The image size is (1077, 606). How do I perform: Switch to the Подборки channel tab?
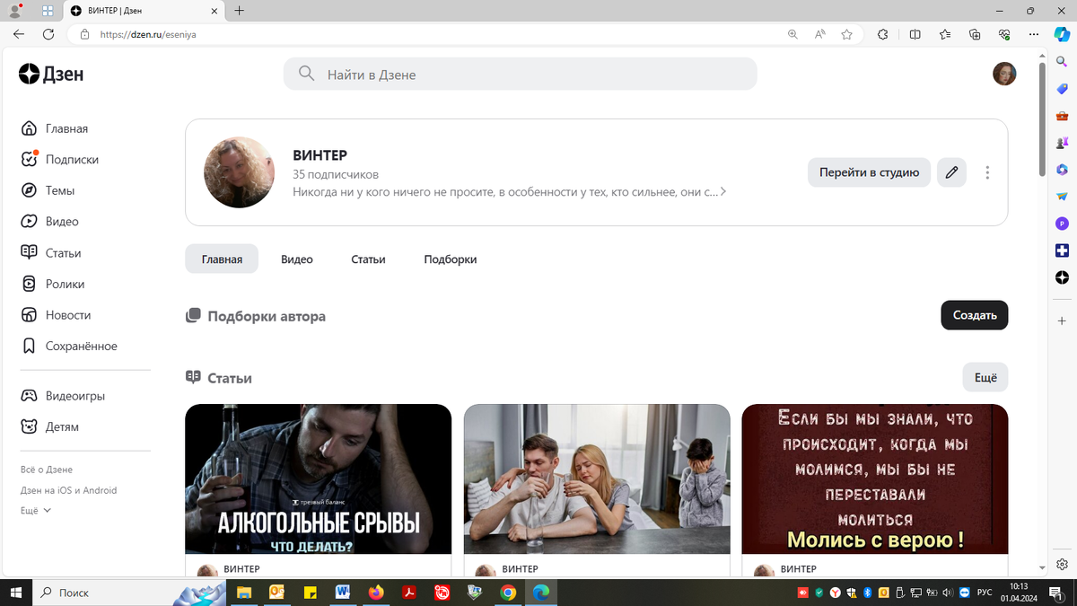click(451, 259)
